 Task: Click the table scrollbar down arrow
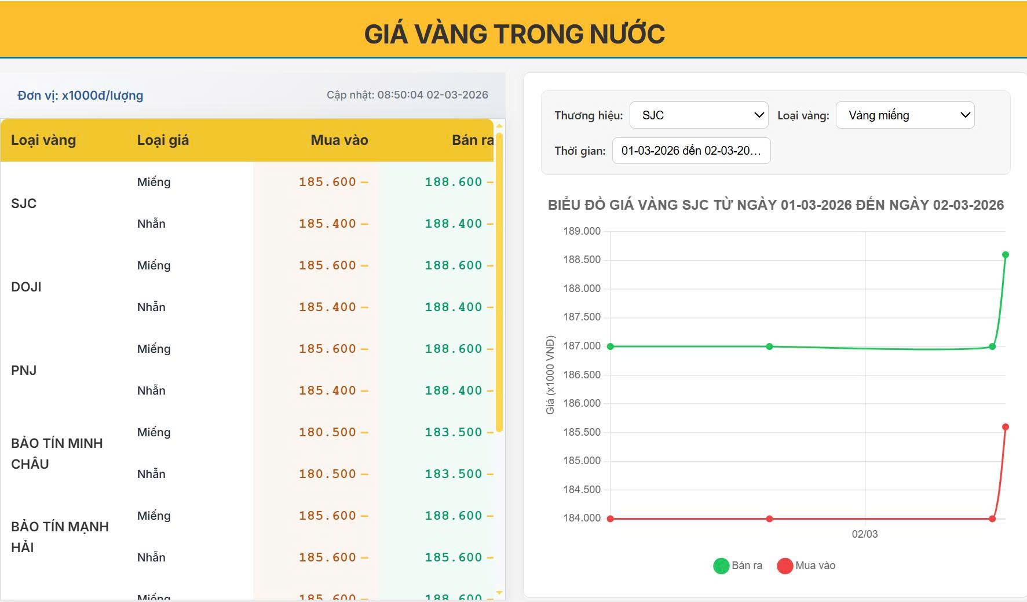pyautogui.click(x=499, y=593)
